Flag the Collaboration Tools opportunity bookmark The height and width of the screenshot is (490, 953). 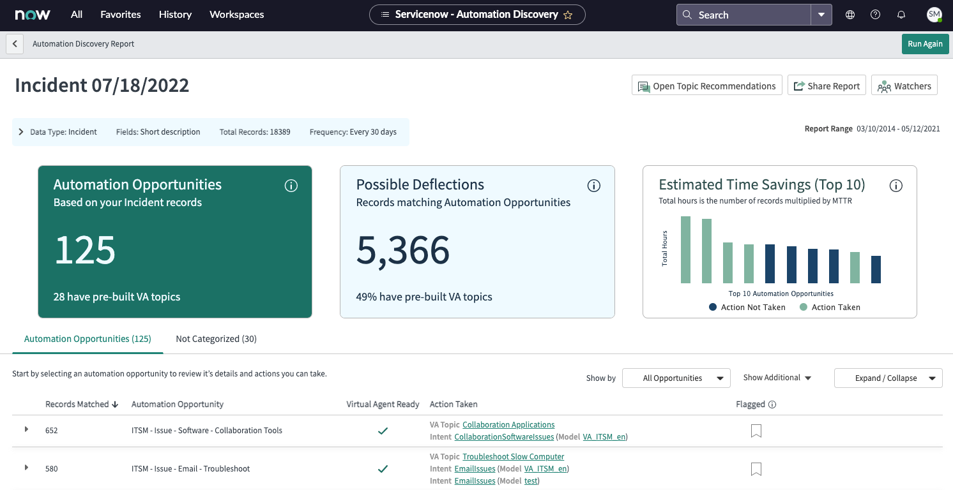pyautogui.click(x=756, y=431)
